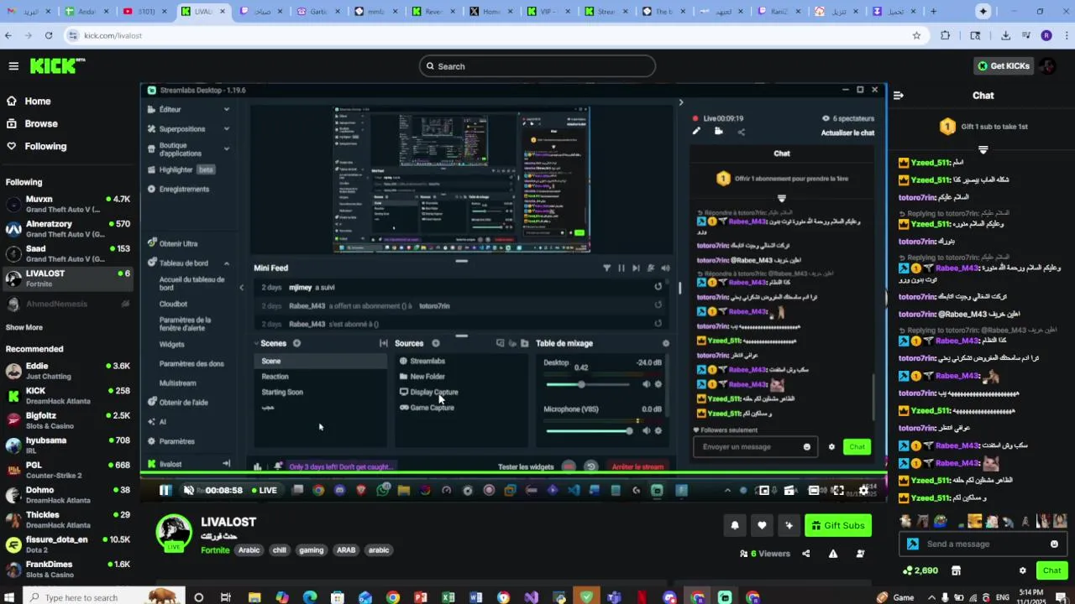Edit stream info pencil icon

[696, 131]
